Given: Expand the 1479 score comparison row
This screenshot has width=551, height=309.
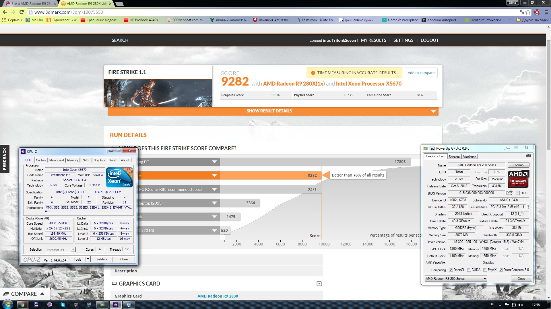Looking at the screenshot, I should pyautogui.click(x=214, y=217).
